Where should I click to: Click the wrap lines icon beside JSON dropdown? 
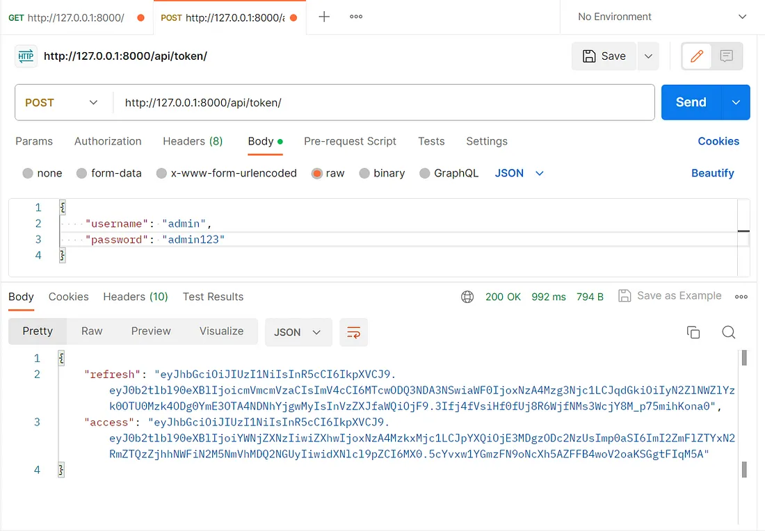[353, 332]
